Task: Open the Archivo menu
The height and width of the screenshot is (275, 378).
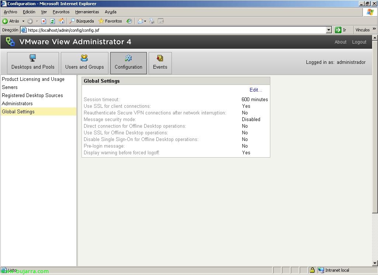Action: pyautogui.click(x=10, y=12)
